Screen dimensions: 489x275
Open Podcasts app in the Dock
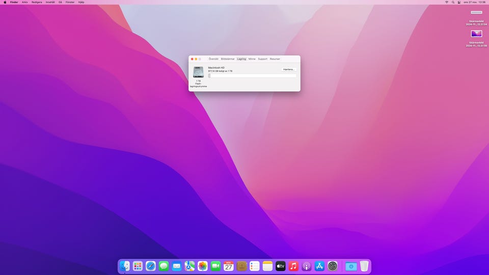pyautogui.click(x=307, y=266)
